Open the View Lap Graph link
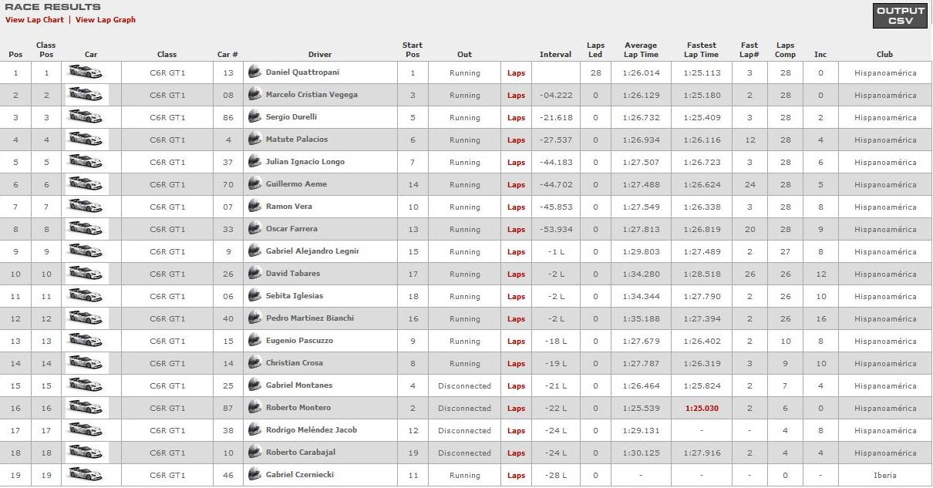933x488 pixels. (x=106, y=20)
